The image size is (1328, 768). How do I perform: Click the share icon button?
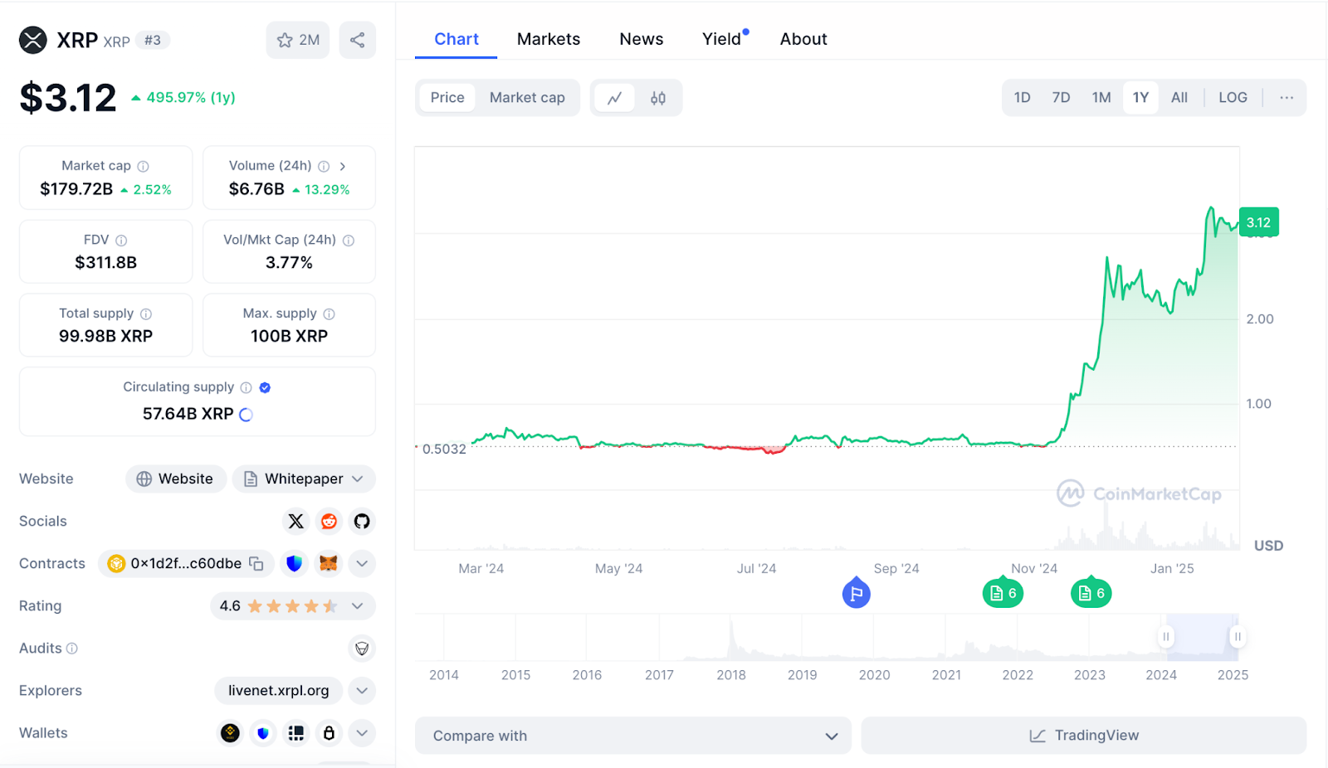point(357,40)
